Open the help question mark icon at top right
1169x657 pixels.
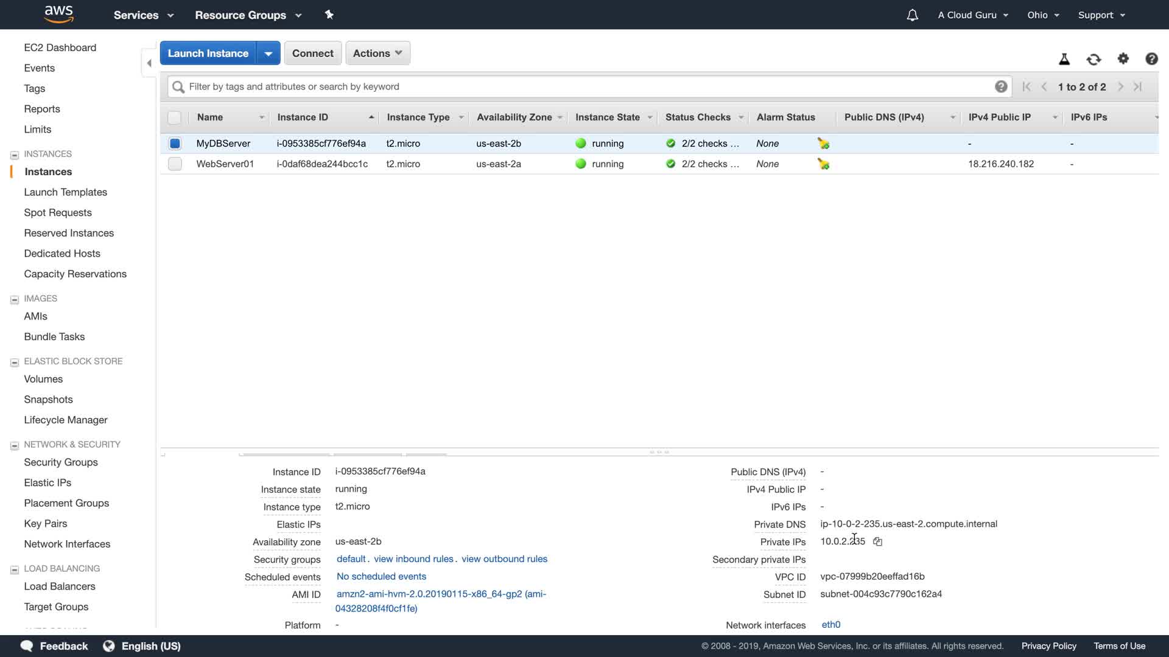[x=1151, y=58]
